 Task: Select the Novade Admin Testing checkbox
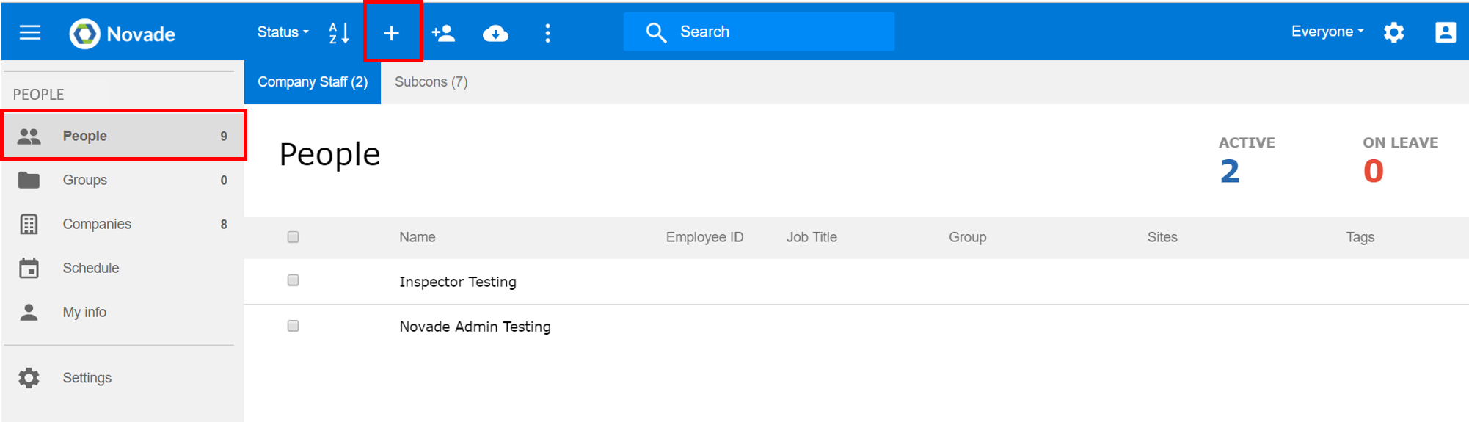click(x=294, y=326)
